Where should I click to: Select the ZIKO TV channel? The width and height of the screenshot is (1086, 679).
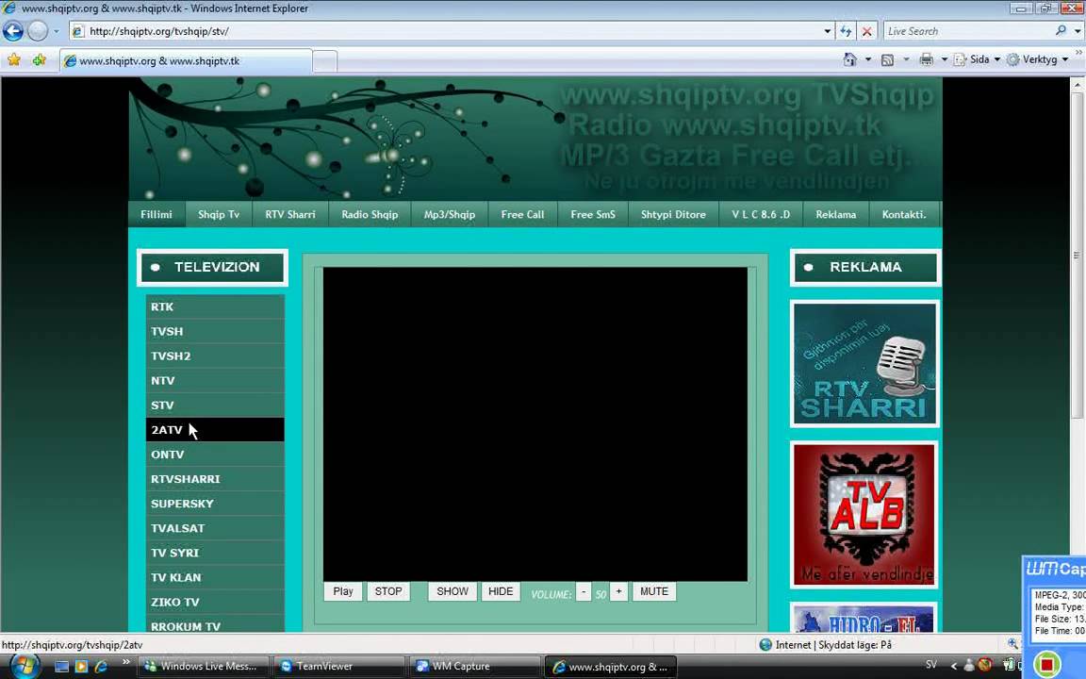(x=215, y=602)
